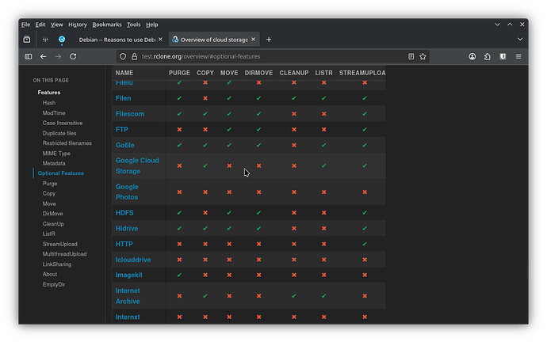Viewport: 547px width, 342px height.
Task: Open the hamburger application menu
Action: [518, 56]
